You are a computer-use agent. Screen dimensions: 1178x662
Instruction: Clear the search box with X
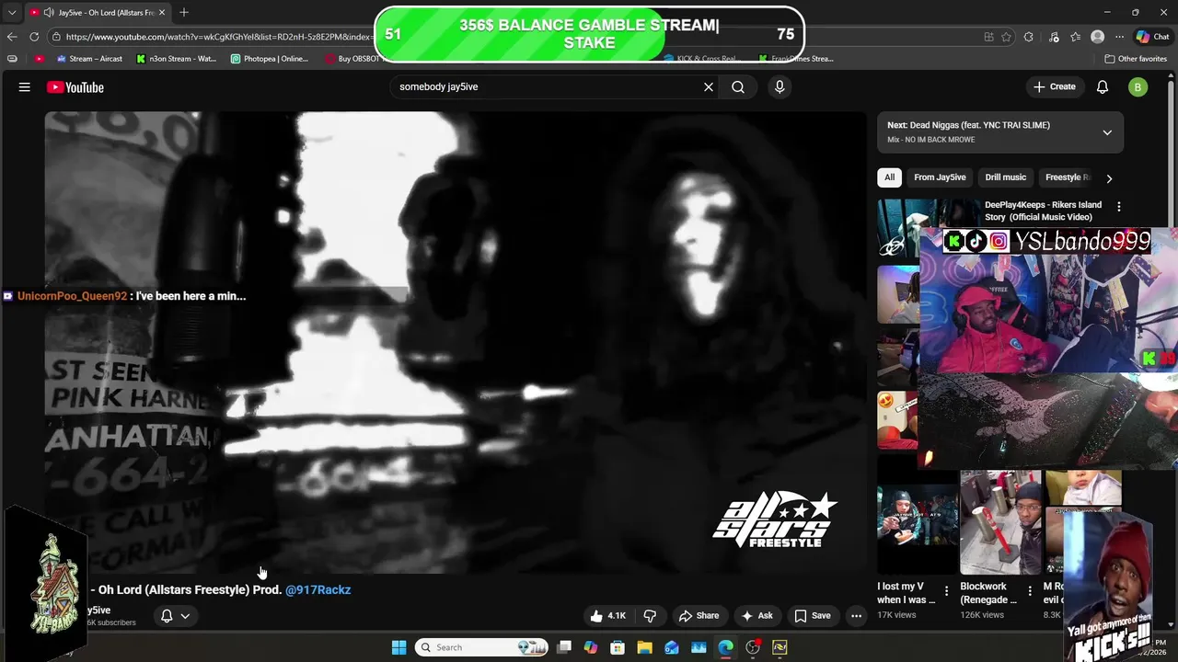(x=709, y=87)
